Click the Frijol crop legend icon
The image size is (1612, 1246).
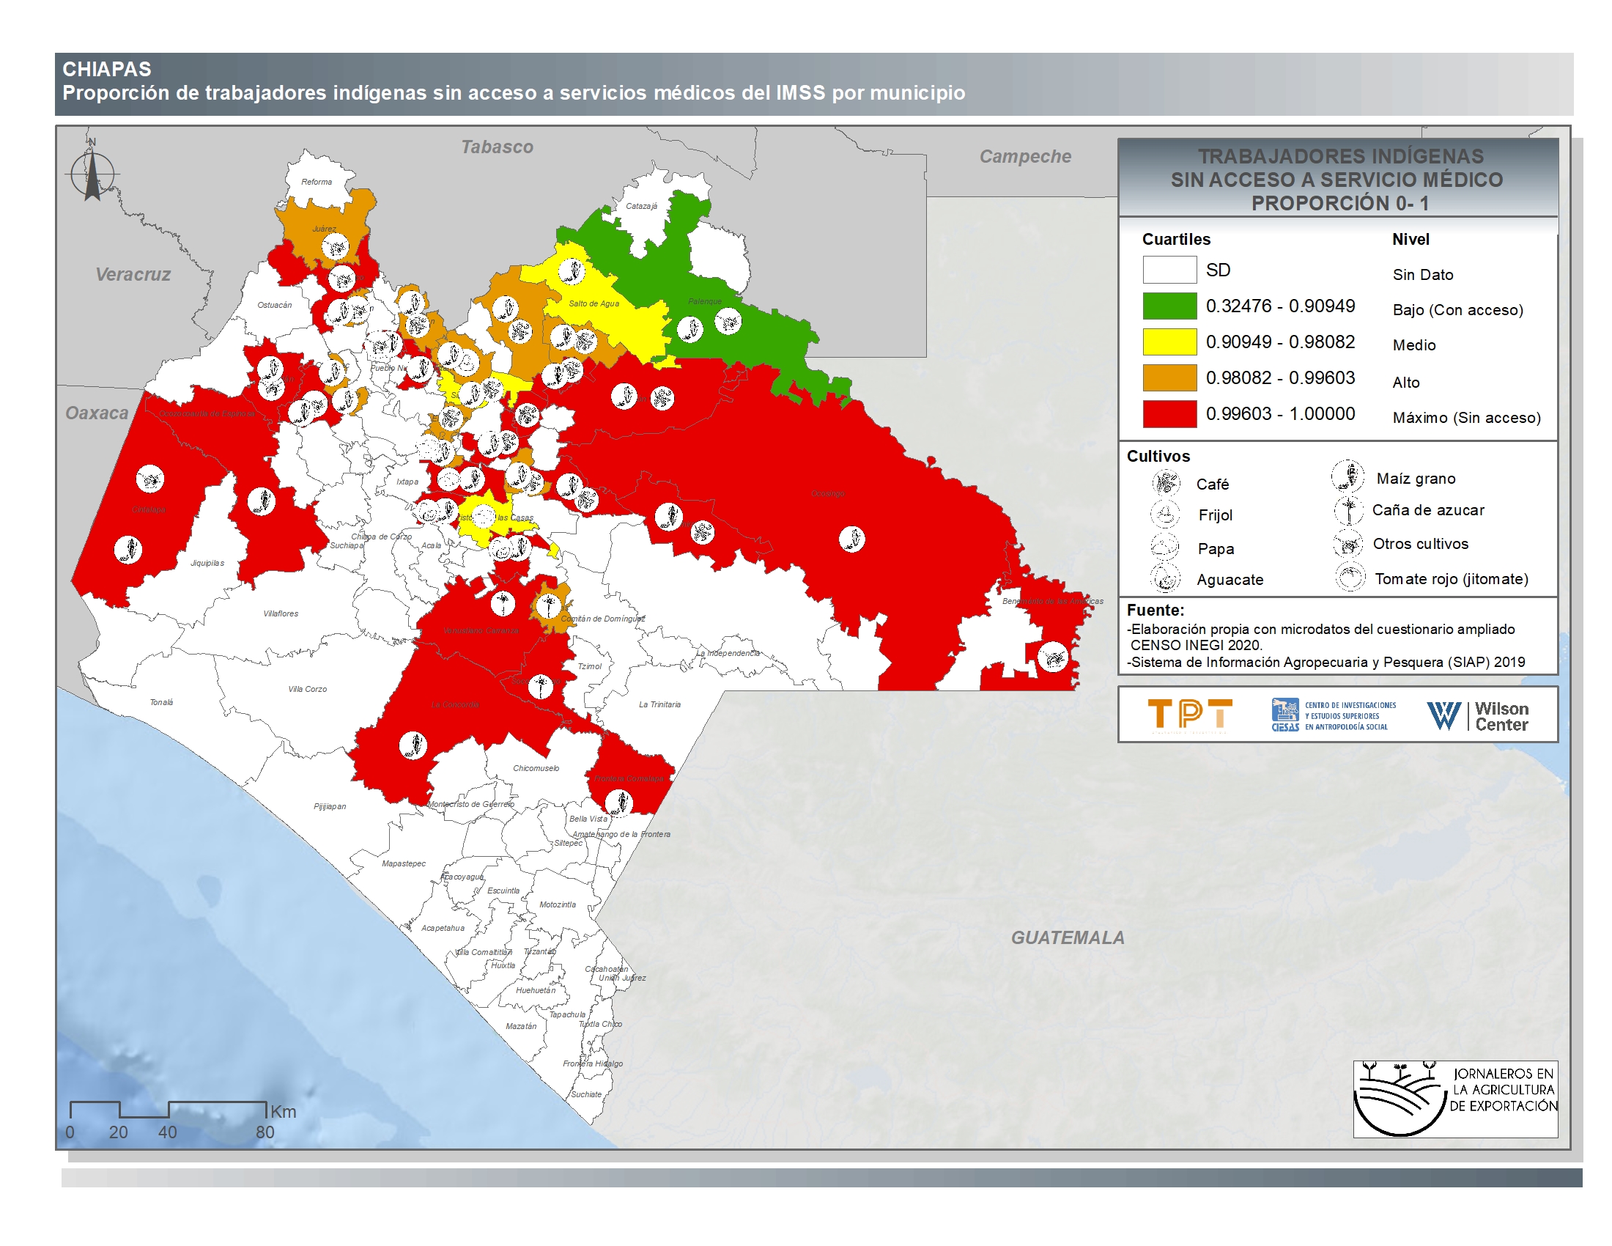click(1166, 514)
